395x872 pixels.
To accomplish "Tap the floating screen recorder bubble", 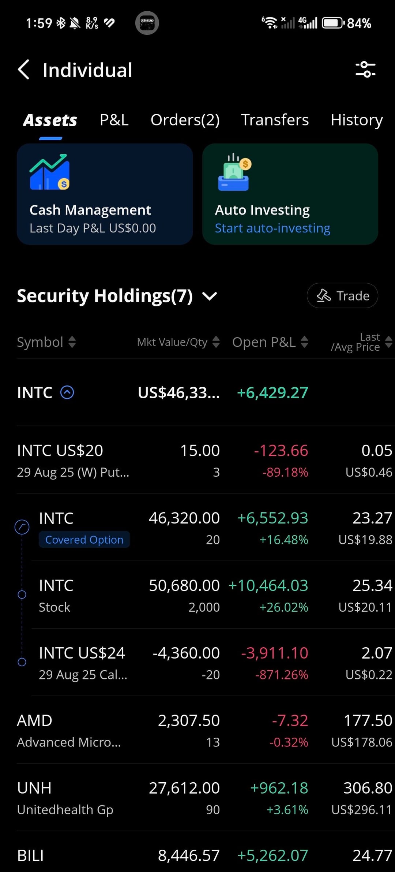I will [147, 23].
